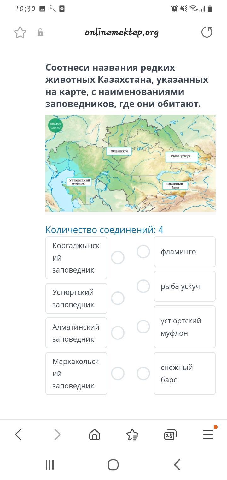Open browser home page icon
The width and height of the screenshot is (227, 480).
95,435
